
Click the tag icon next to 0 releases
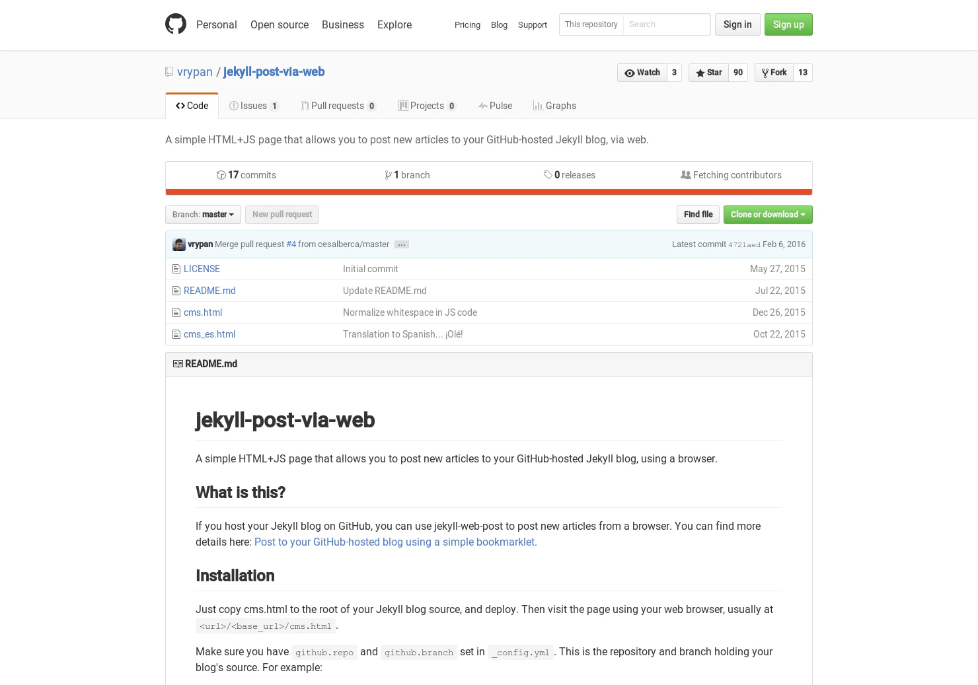pyautogui.click(x=548, y=174)
